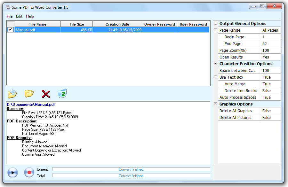Click the Creation Date column header
The height and width of the screenshot is (187, 288).
[x=117, y=24]
